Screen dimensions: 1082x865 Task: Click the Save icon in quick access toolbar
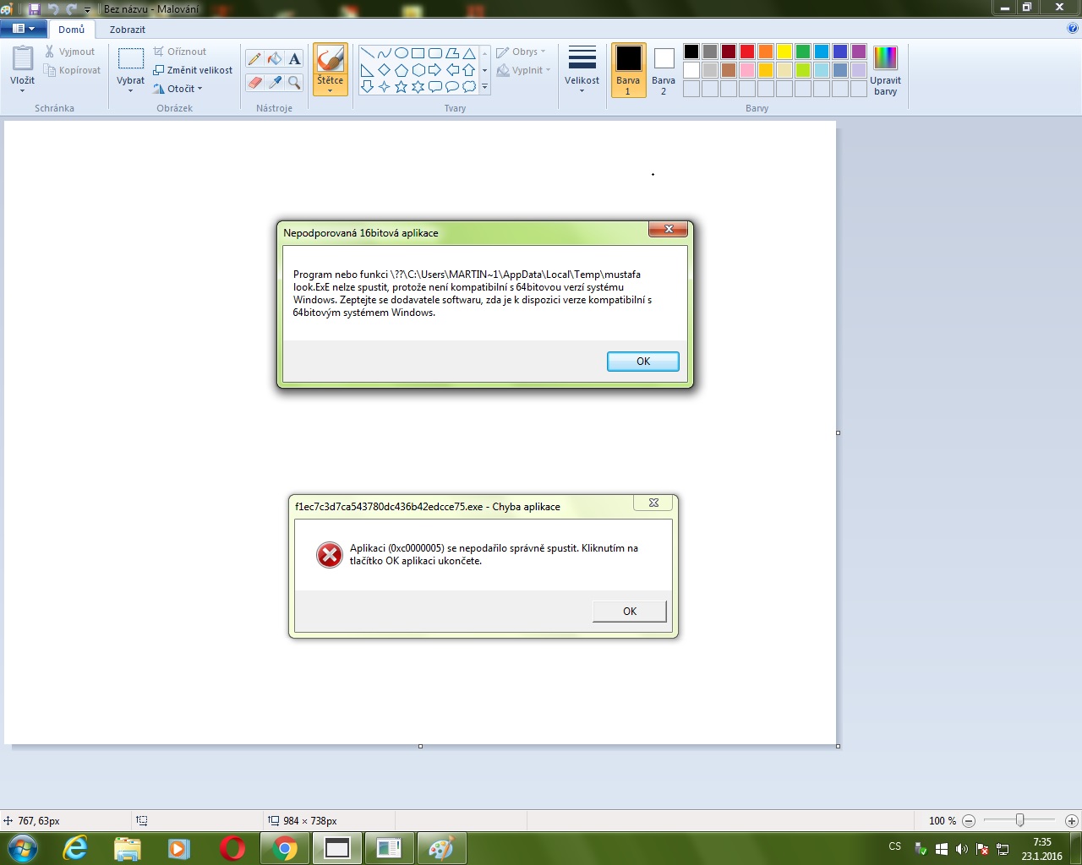(x=34, y=8)
